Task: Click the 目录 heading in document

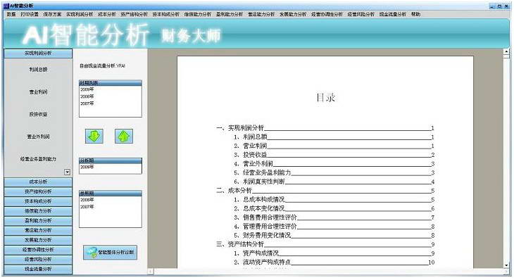Action: point(325,97)
